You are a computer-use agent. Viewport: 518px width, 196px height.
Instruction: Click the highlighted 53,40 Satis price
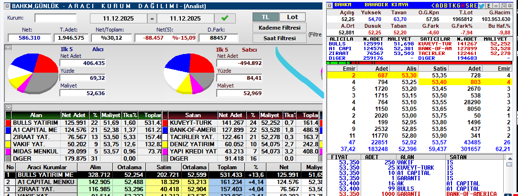pyautogui.click(x=434, y=82)
